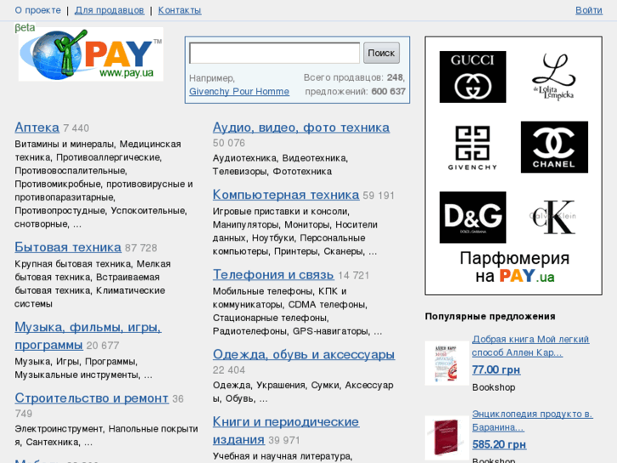
Task: Click the PAY.ua globe logo
Action: click(x=91, y=54)
